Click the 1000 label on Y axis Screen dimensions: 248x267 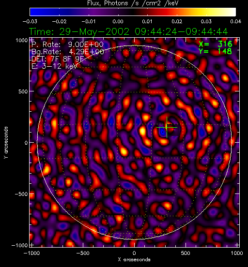pos(22,40)
